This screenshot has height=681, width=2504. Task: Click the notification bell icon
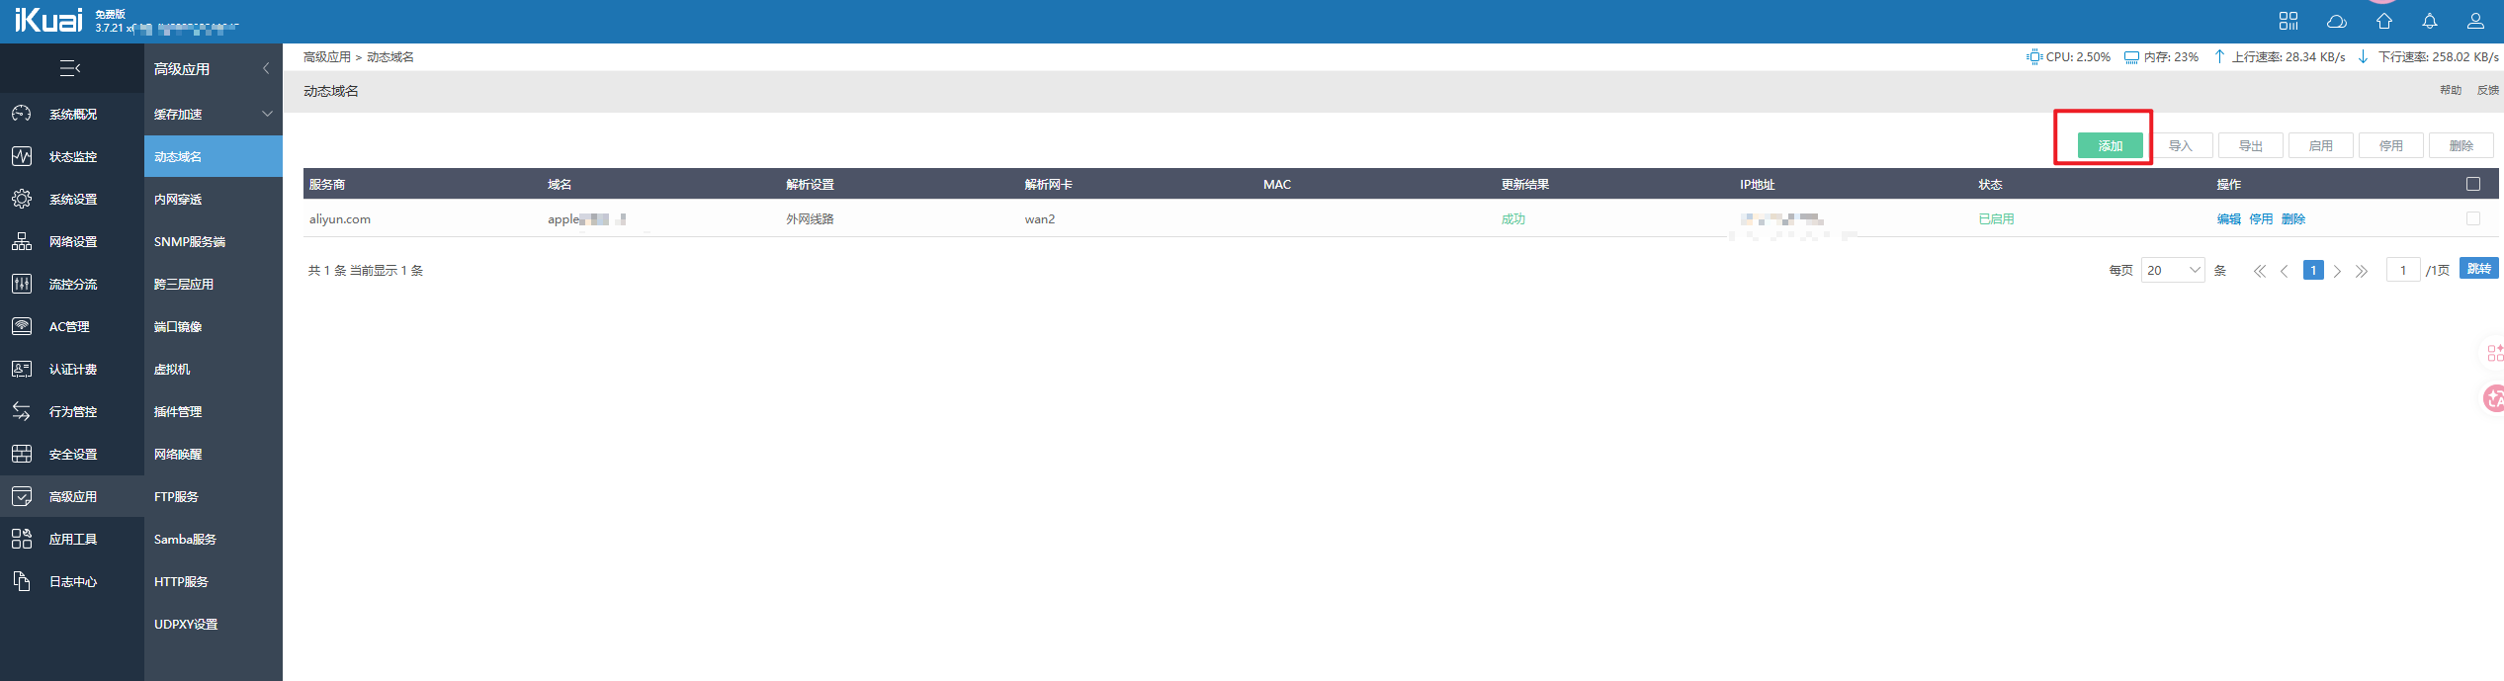[x=2429, y=22]
